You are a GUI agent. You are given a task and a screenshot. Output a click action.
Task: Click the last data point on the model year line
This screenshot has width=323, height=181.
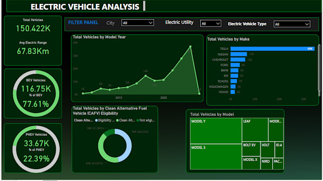pos(199,94)
